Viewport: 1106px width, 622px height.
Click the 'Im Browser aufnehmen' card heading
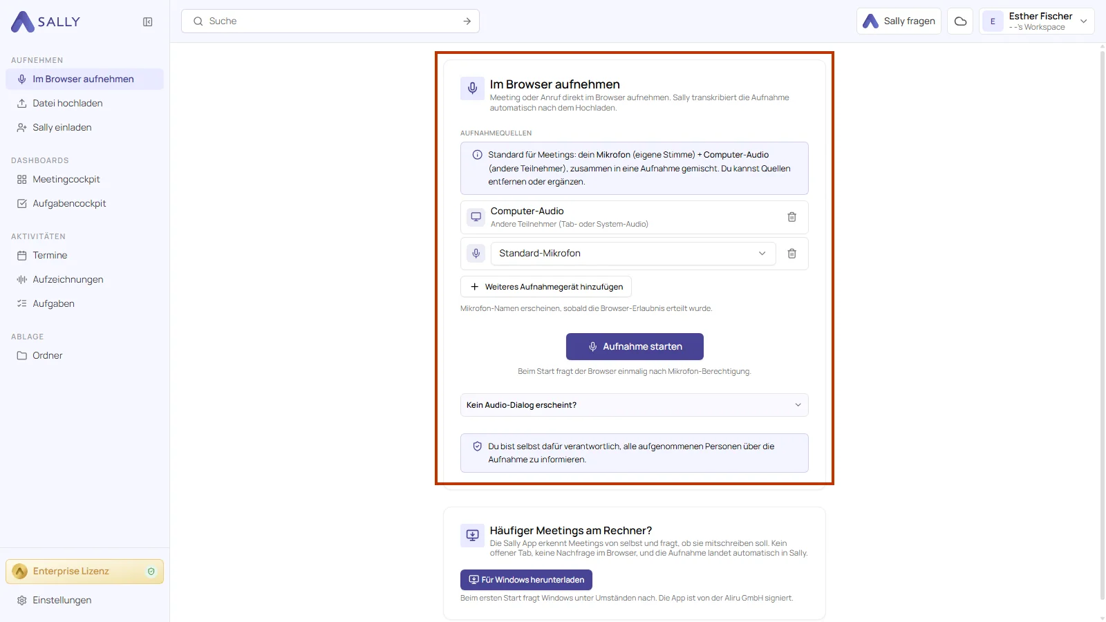click(x=555, y=84)
